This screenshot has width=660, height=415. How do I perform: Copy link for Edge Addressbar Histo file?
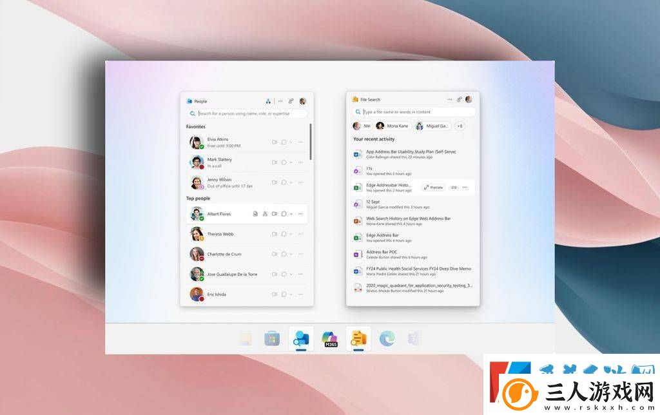[x=454, y=188]
